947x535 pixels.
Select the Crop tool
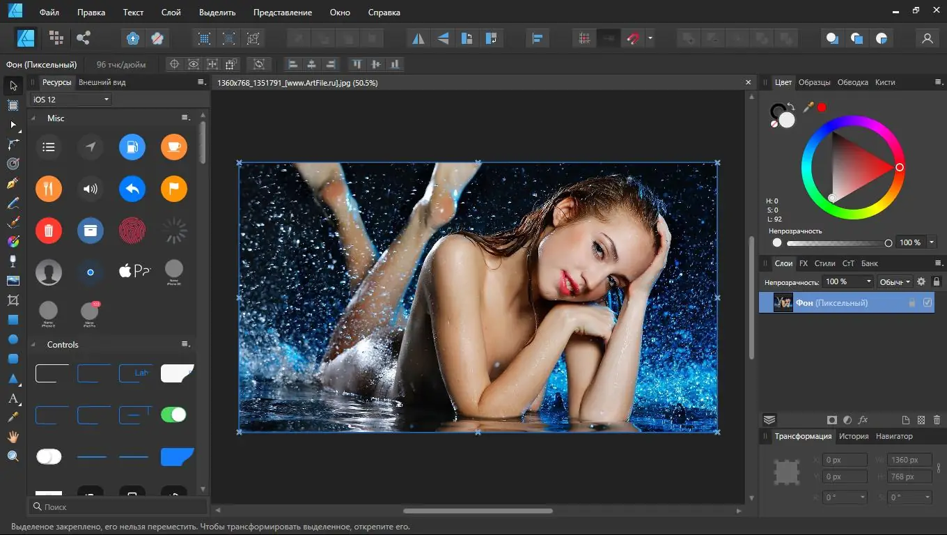point(13,300)
